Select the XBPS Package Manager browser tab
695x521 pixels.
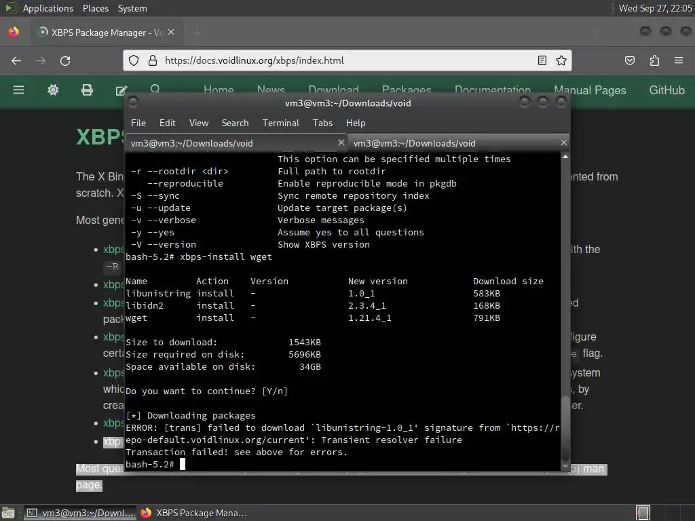pyautogui.click(x=107, y=33)
